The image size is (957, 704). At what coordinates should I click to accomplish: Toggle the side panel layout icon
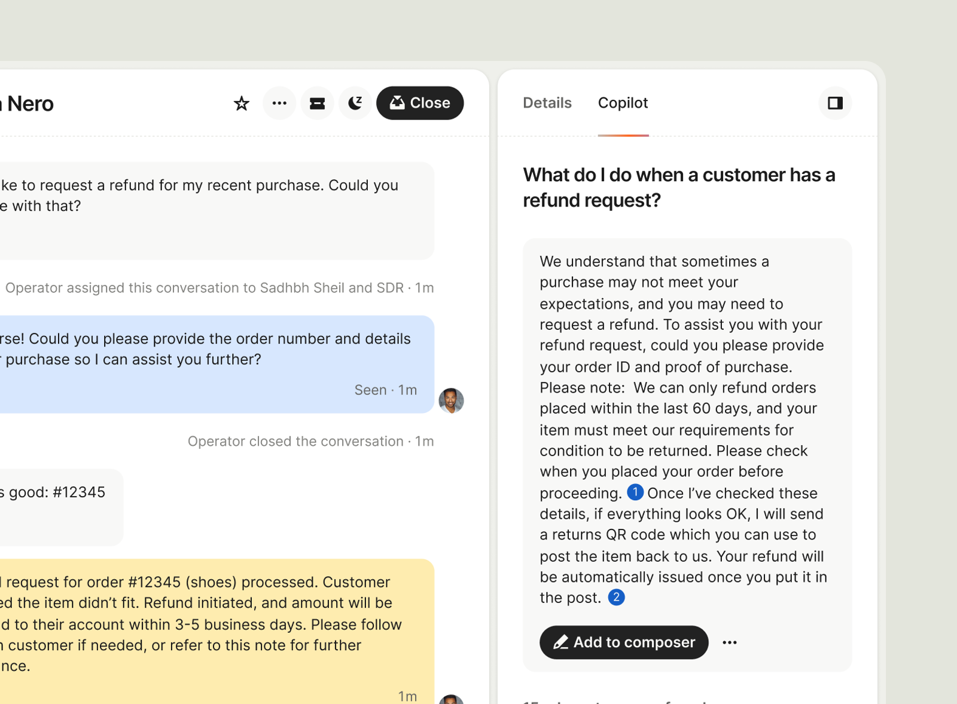pos(835,103)
